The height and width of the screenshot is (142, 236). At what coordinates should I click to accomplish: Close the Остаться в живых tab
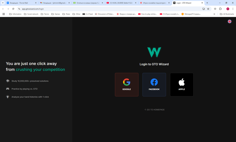pos(102,3)
